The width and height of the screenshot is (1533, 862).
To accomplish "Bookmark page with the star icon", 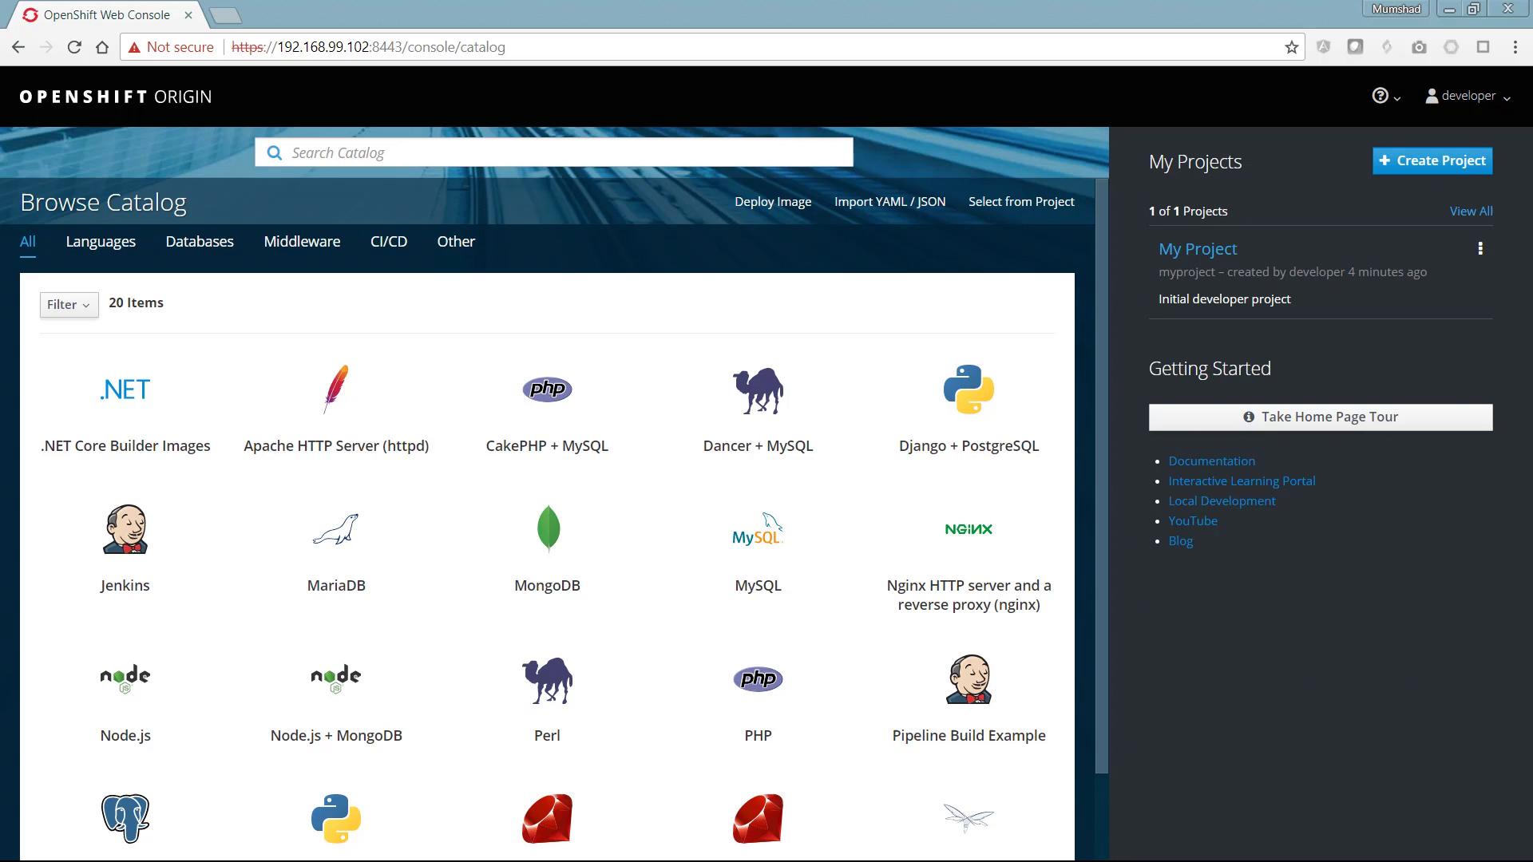I will click(1291, 47).
